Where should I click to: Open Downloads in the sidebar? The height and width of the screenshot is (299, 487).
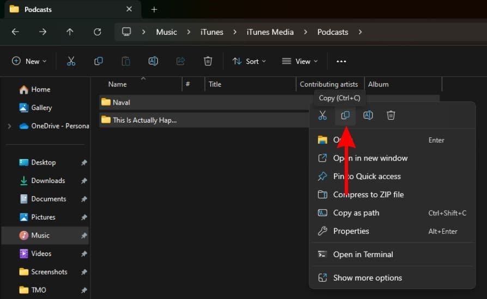click(x=48, y=181)
